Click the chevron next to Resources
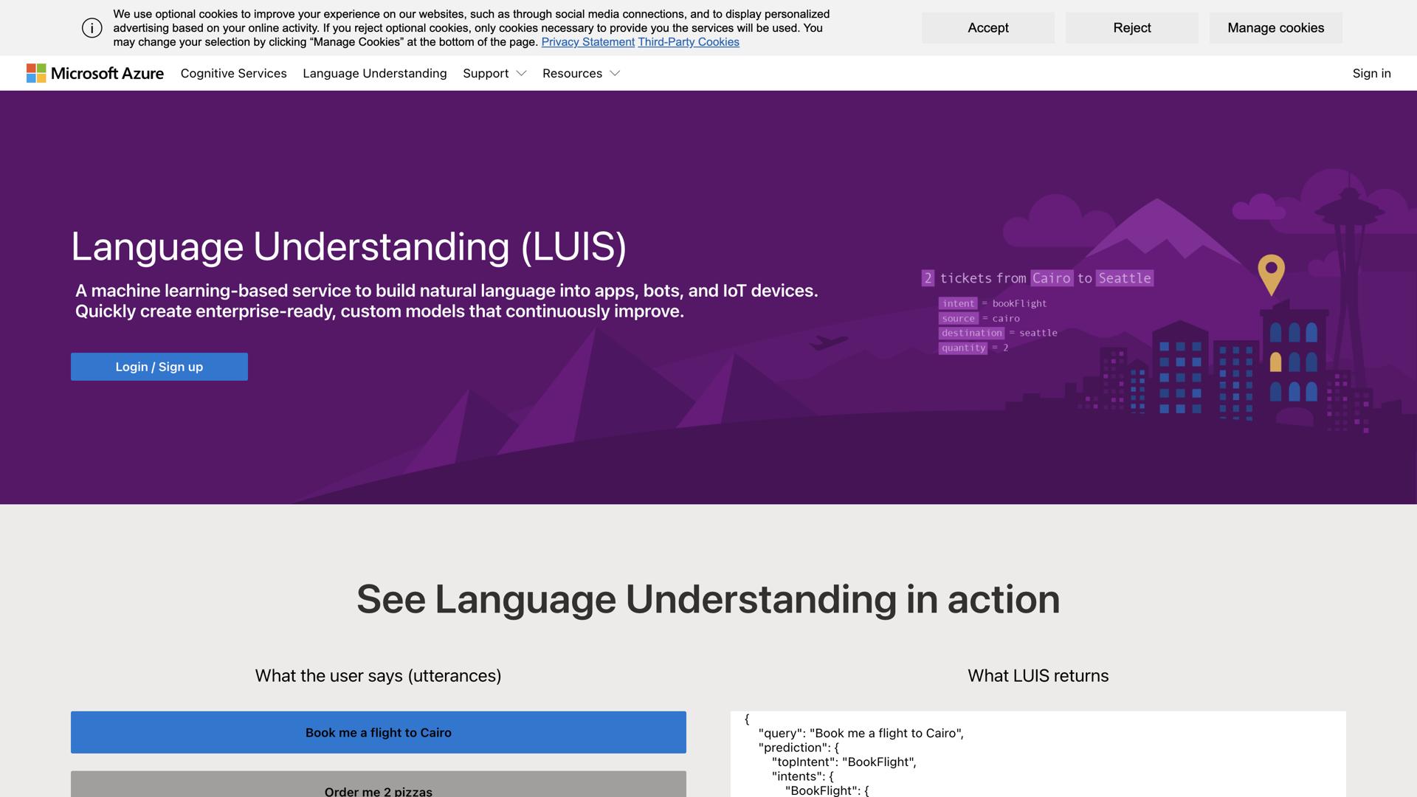Viewport: 1417px width, 797px height. pos(616,74)
